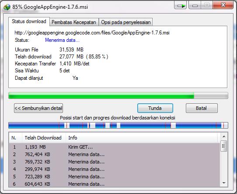Cancel download with Batal button

[x=202, y=108]
